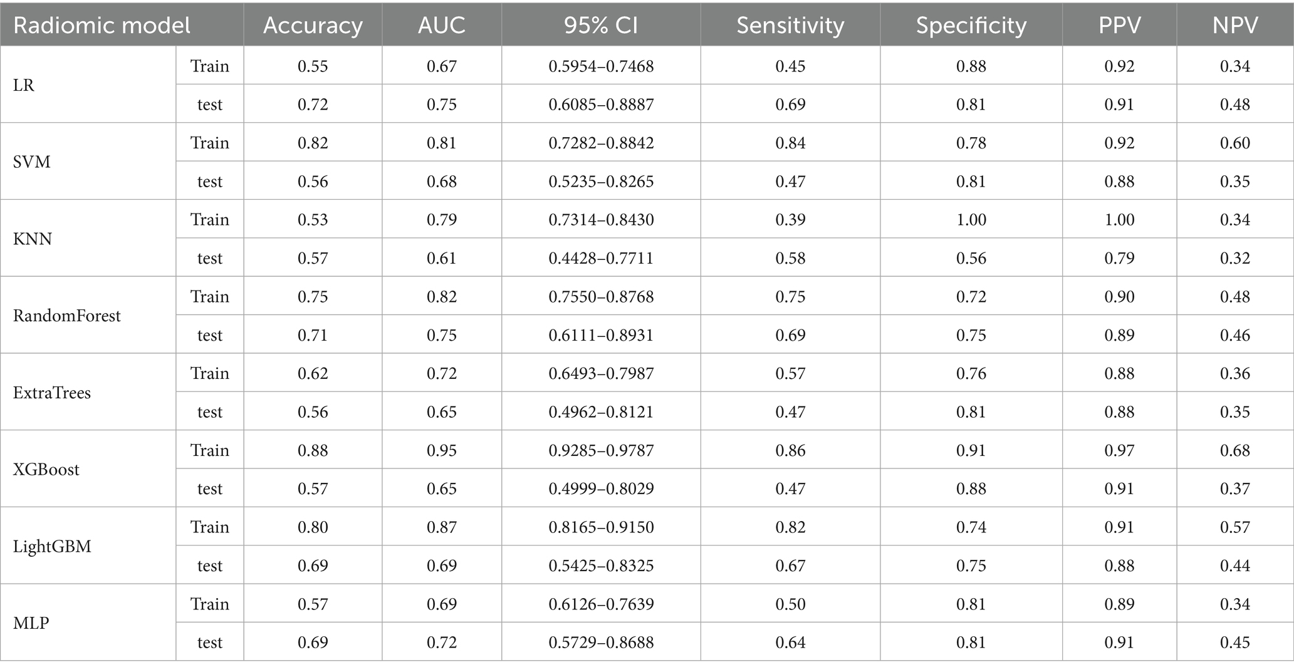Click the ExtraTrees row label

52,393
